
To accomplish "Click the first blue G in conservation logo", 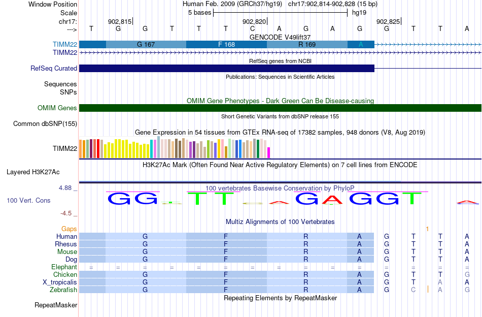I will (119, 199).
